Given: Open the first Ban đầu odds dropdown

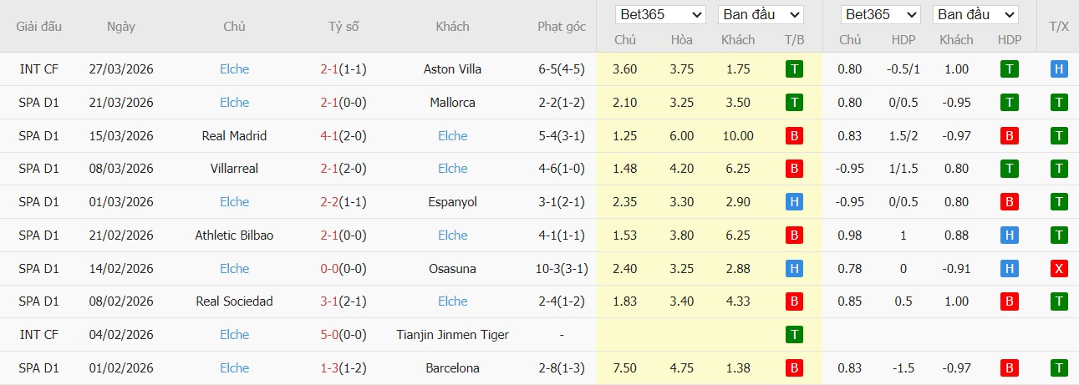Looking at the screenshot, I should coord(761,15).
